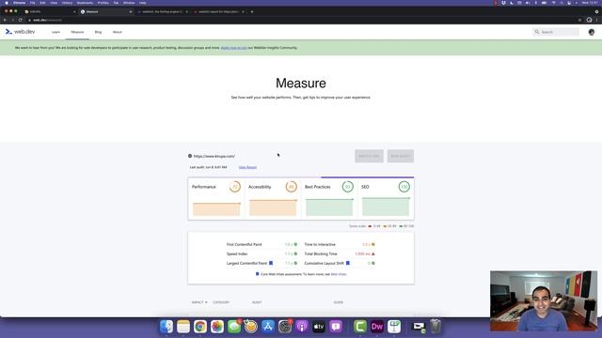Open Podcasts from the dock
Viewport: 602px width, 338px height.
(302, 327)
